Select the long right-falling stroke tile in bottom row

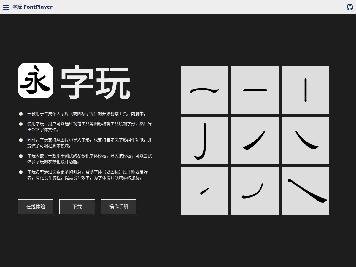point(306,191)
